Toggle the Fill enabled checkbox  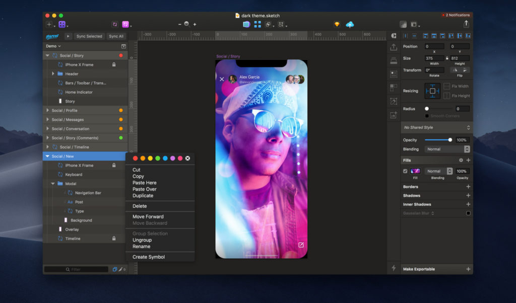[x=405, y=171]
